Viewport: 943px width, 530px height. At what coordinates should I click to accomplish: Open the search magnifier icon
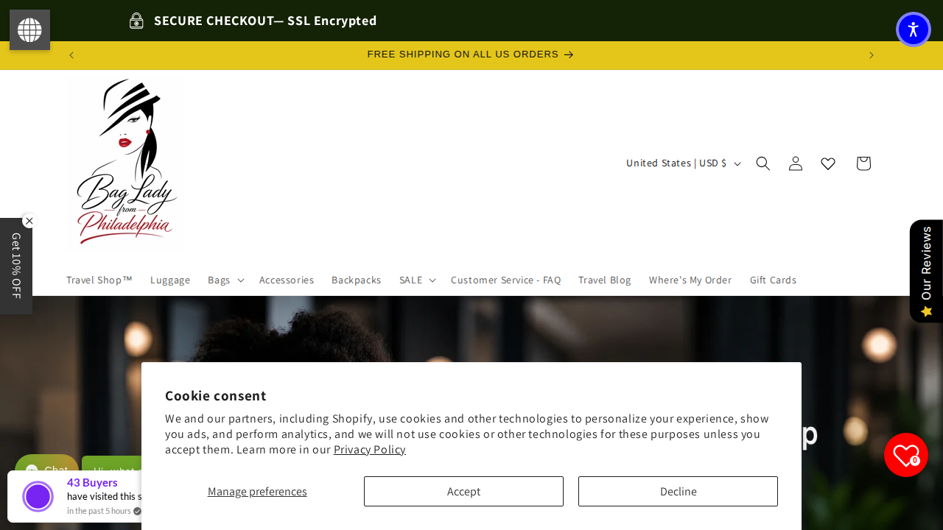(763, 163)
